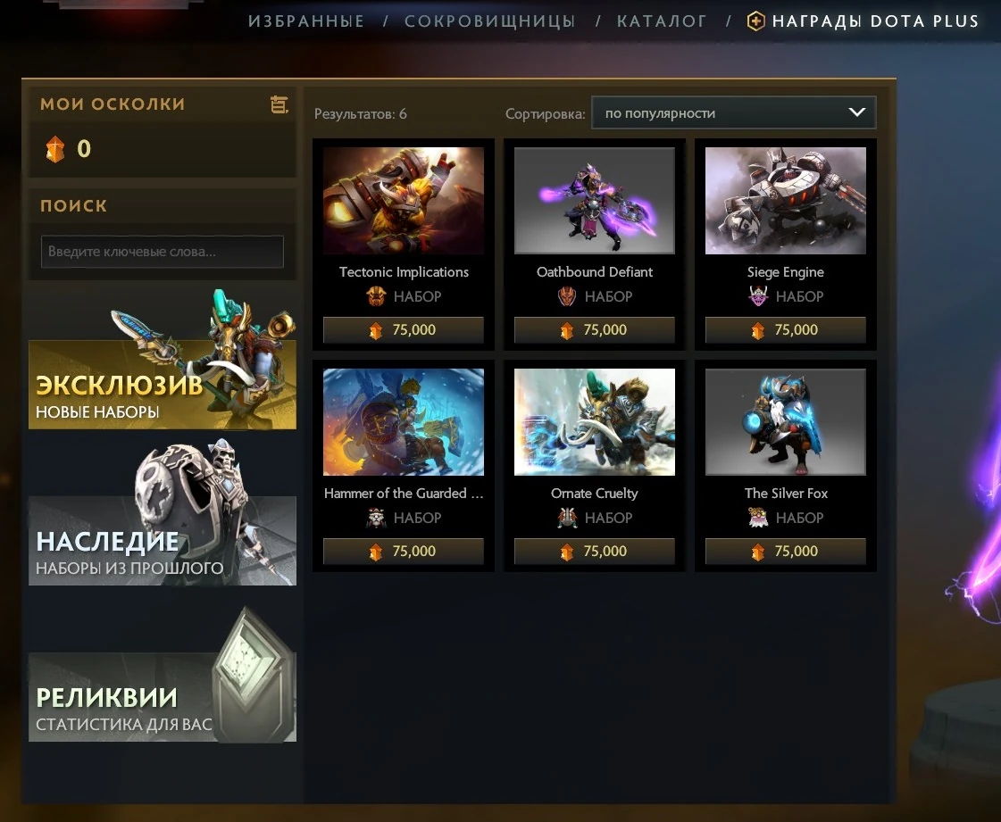Click the hero icon under The Silver Fox
This screenshot has height=822, width=1001.
pos(758,518)
